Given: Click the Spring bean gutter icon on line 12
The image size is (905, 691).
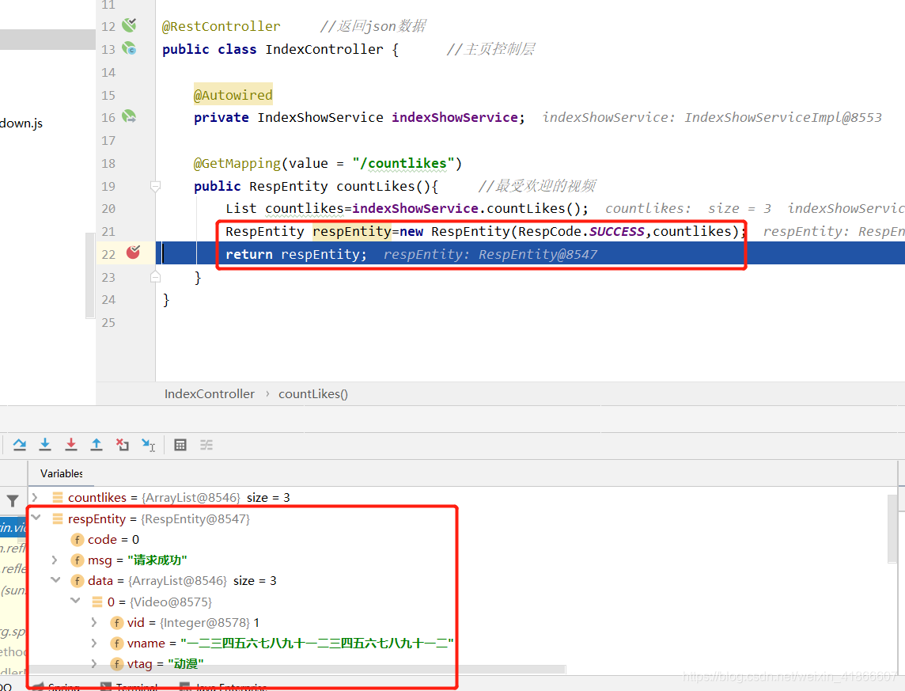Looking at the screenshot, I should click(130, 25).
